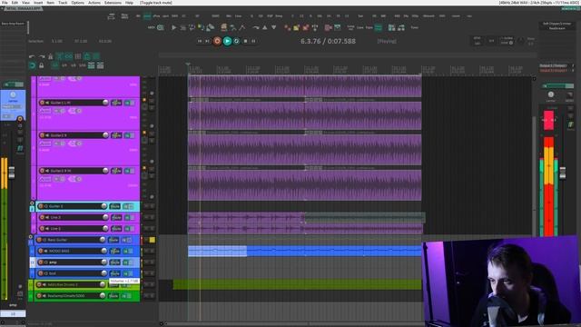Click the pause button in the transport
The width and height of the screenshot is (581, 327).
(x=254, y=41)
